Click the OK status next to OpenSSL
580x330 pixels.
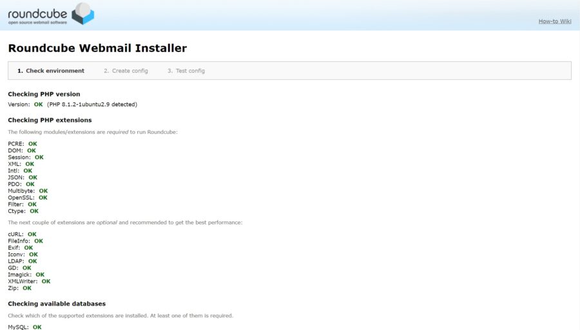point(43,197)
